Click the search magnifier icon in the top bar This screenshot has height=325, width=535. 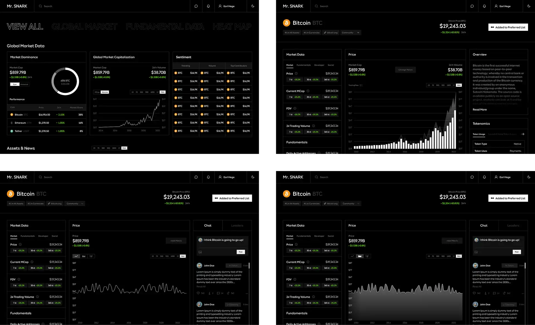40,6
